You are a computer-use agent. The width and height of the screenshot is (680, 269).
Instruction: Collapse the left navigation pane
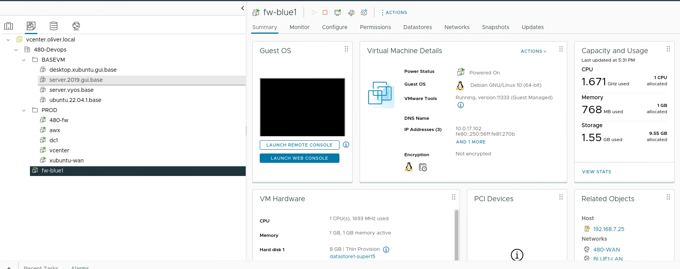coord(243,8)
